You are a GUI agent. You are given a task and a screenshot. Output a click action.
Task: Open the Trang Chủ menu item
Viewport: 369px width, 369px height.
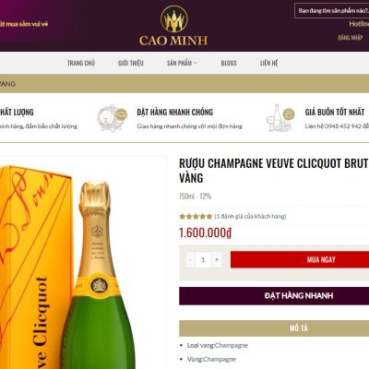[x=81, y=63]
